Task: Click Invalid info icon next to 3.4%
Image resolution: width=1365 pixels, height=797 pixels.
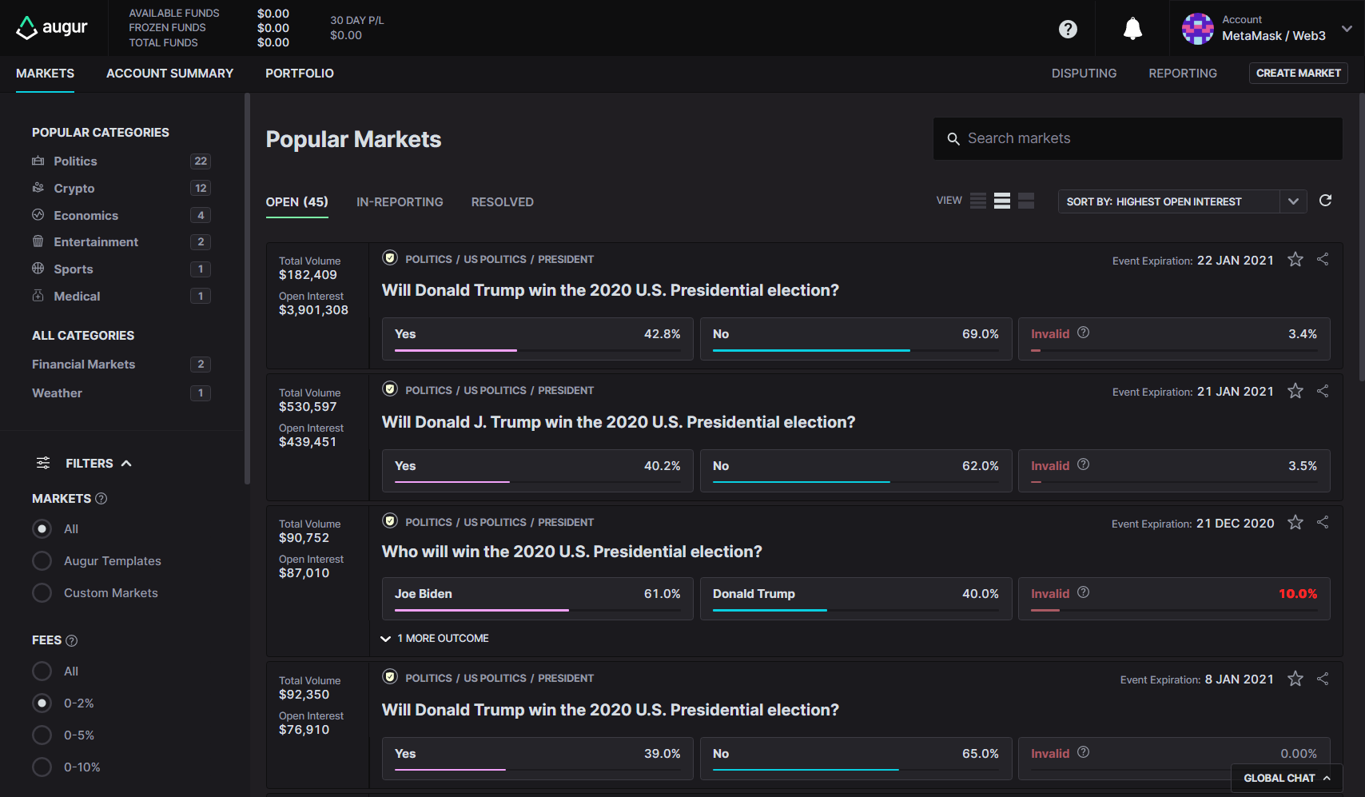Action: [1083, 333]
